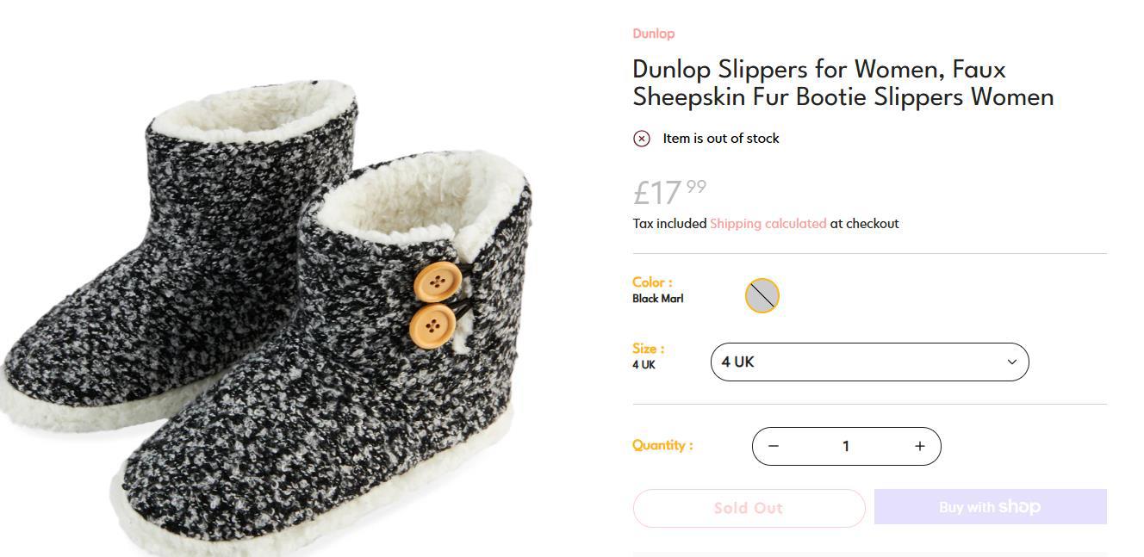Click the slipper boots product image
The width and height of the screenshot is (1144, 557).
[x=267, y=319]
